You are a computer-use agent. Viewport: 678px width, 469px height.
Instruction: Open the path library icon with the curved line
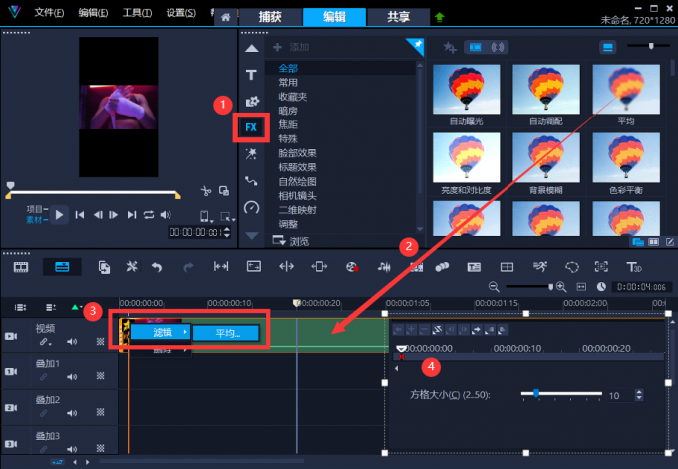coord(251,180)
